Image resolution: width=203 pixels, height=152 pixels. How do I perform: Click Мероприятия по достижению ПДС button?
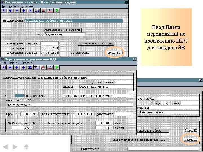point(139,140)
